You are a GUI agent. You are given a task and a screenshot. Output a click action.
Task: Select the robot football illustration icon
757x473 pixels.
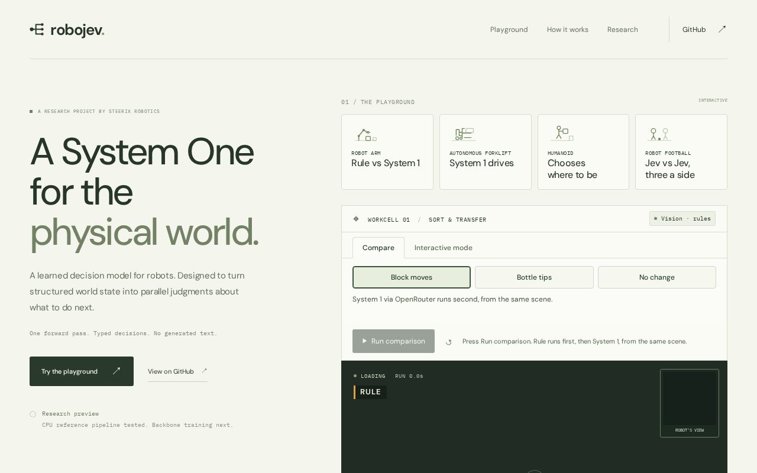[x=659, y=134]
